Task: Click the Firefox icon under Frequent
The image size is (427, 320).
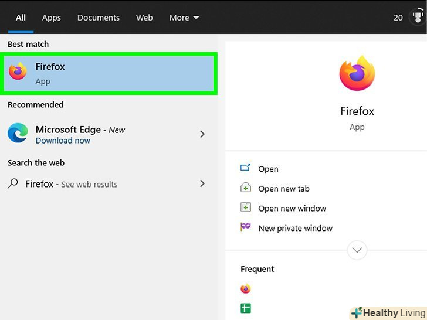Action: point(246,289)
